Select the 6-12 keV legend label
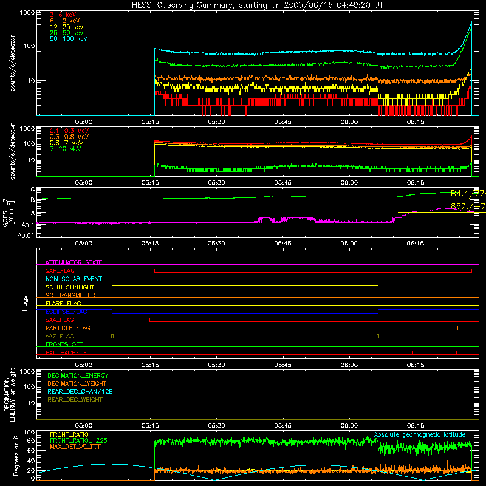 (x=65, y=21)
